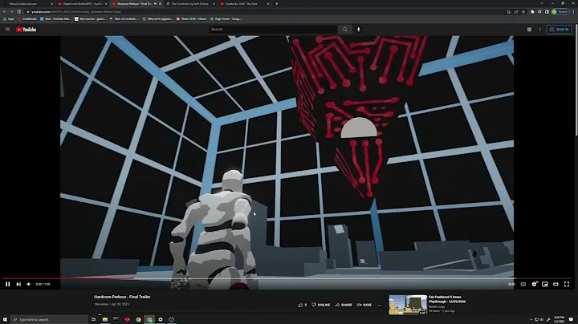Toggle theater mode
This screenshot has height=324, width=578.
(556, 284)
